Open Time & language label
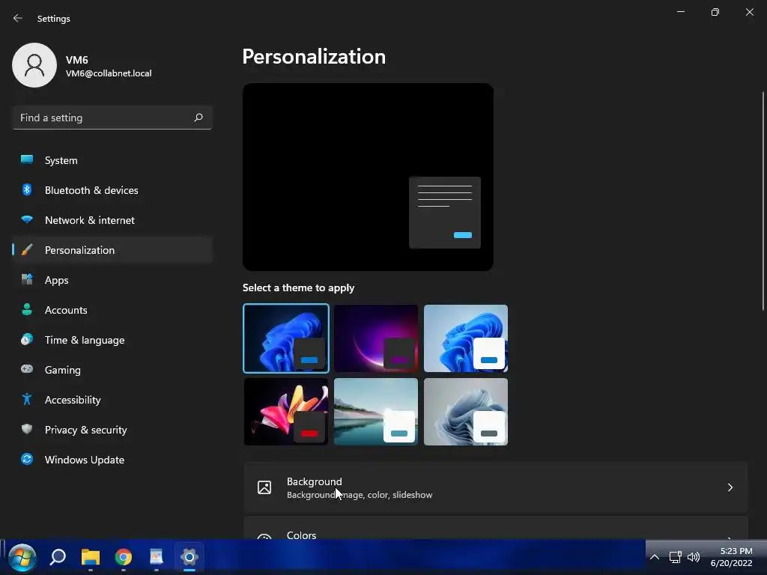Image resolution: width=767 pixels, height=575 pixels. coord(85,340)
